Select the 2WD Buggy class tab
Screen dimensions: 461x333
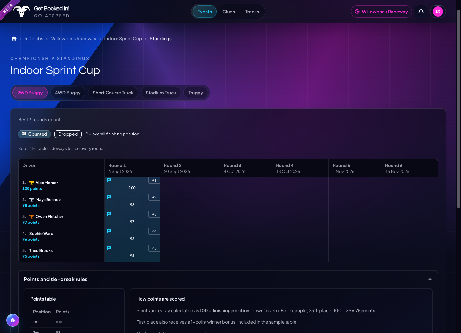[x=30, y=93]
